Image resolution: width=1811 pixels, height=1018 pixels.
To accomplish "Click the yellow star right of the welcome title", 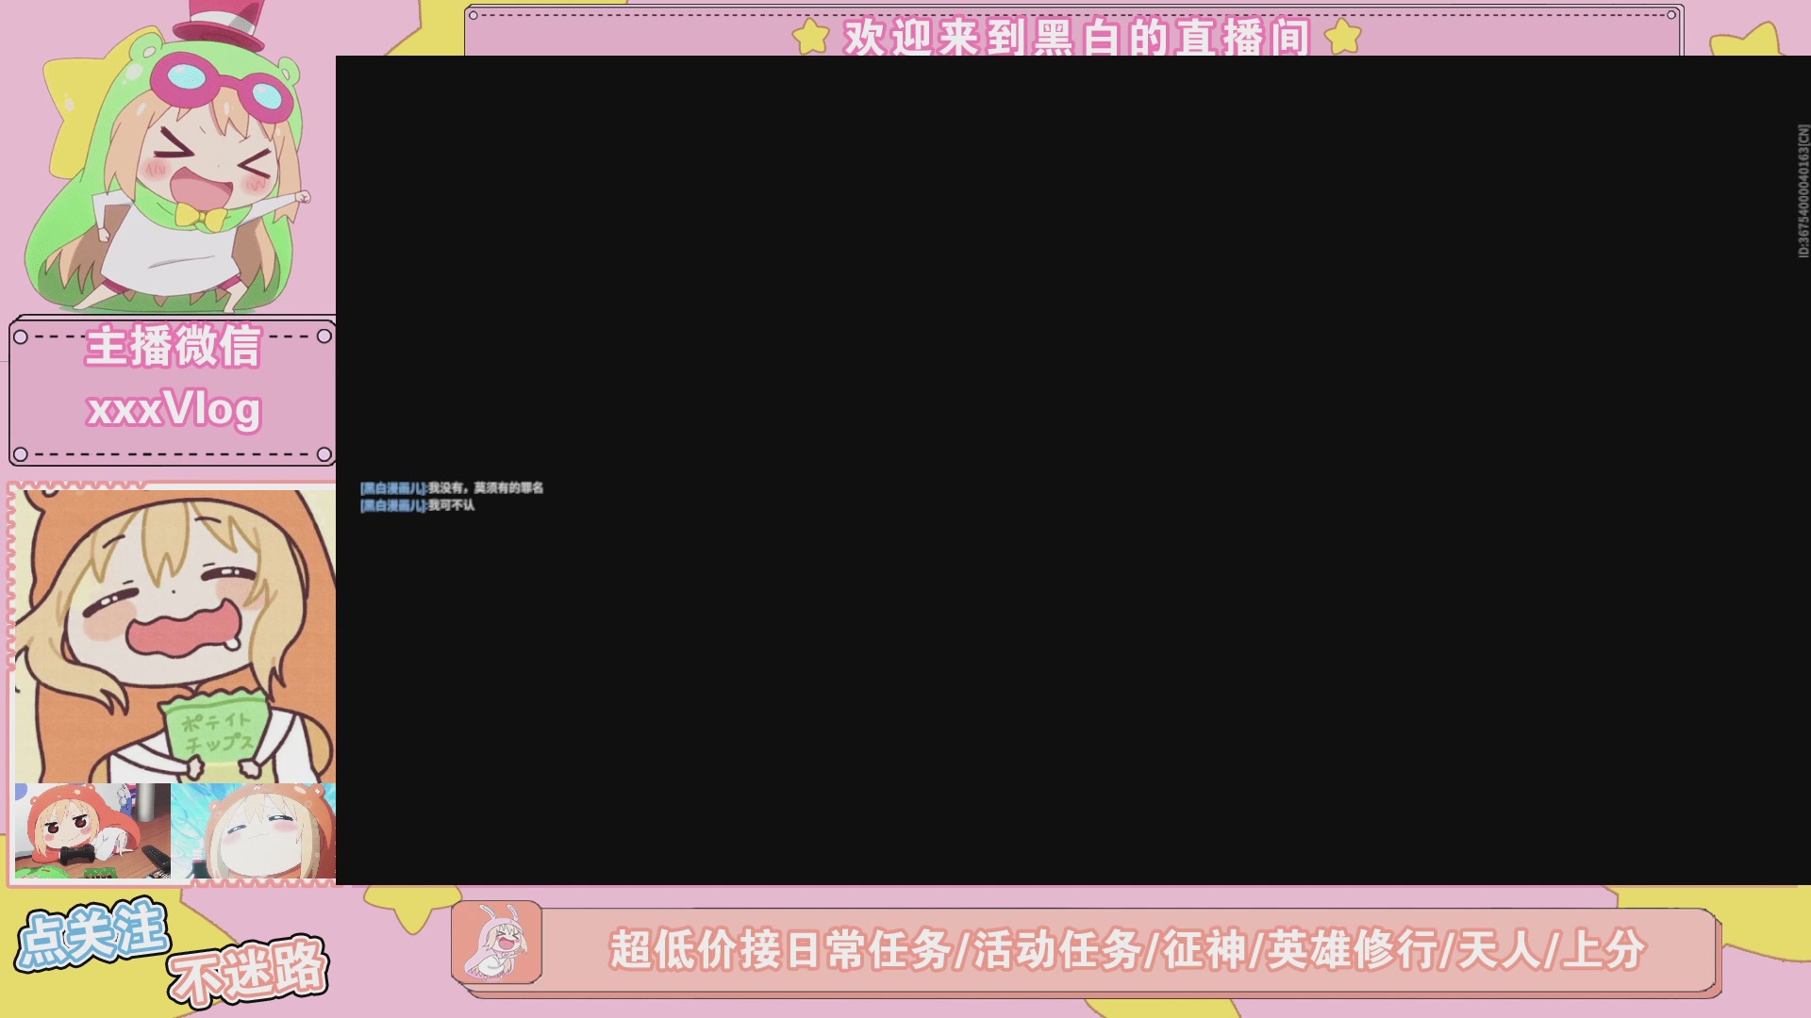I will click(1343, 38).
